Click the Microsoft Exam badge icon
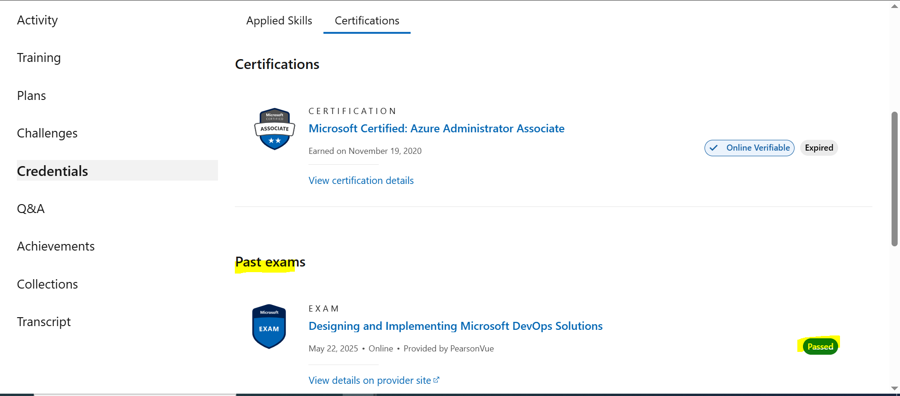This screenshot has width=900, height=396. tap(269, 327)
